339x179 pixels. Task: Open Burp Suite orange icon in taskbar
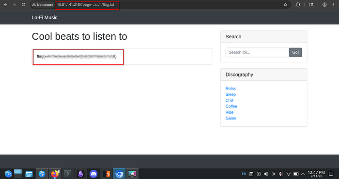(107, 174)
